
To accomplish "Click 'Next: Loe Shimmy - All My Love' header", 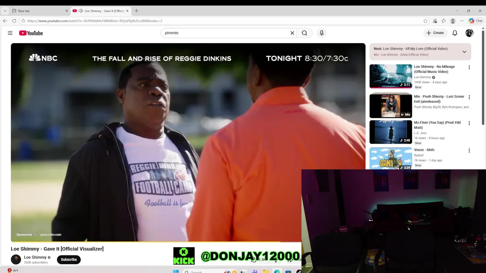I will 410,49.
